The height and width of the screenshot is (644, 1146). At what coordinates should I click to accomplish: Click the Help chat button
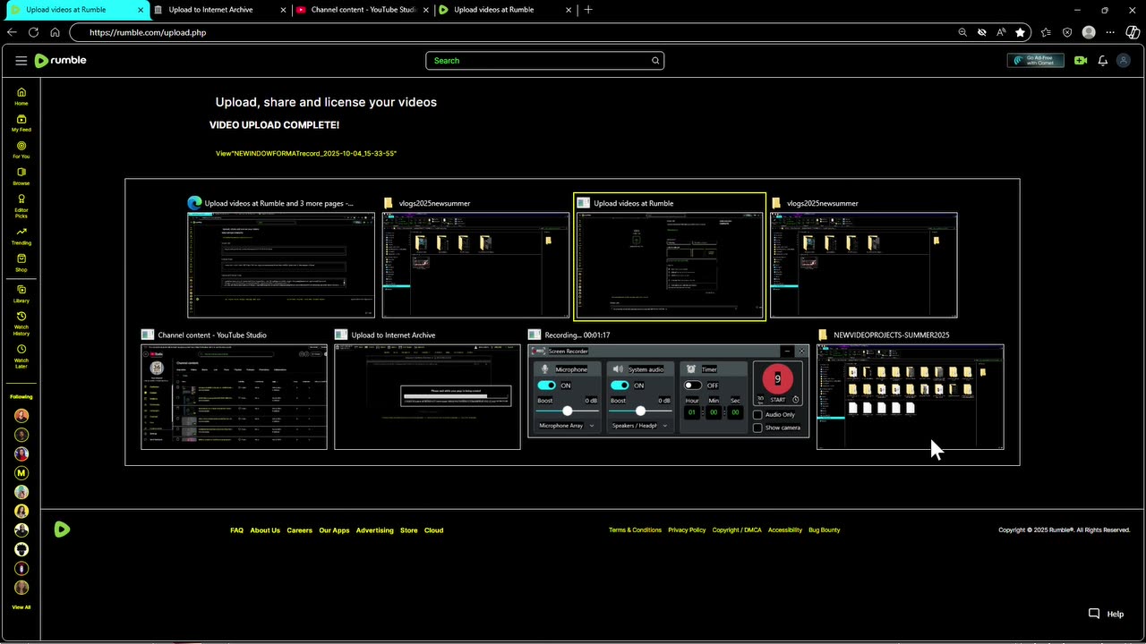point(1106,614)
